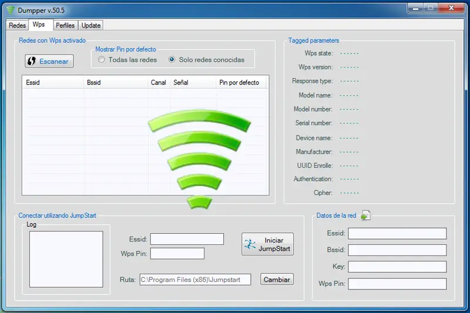470x313 pixels.
Task: Open the Update tab
Action: point(91,25)
